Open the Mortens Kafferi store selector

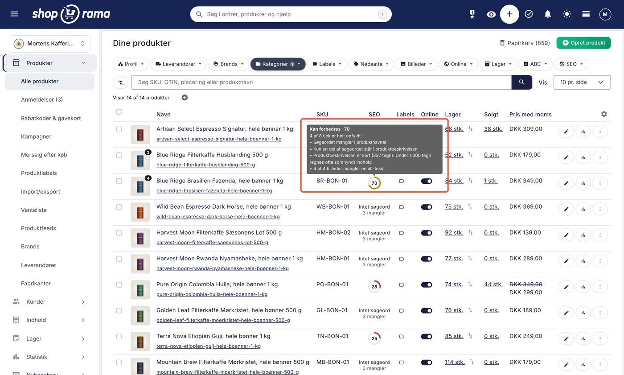[50, 44]
